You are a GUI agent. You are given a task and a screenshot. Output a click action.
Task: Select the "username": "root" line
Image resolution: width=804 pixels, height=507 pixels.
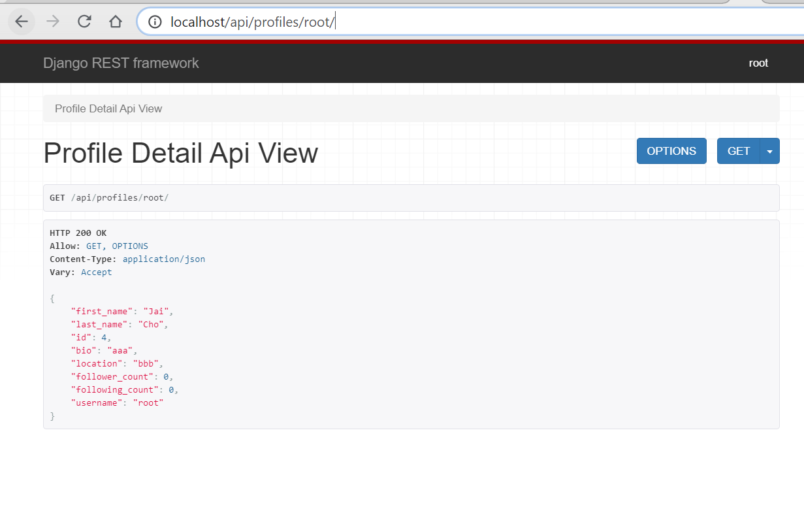117,402
